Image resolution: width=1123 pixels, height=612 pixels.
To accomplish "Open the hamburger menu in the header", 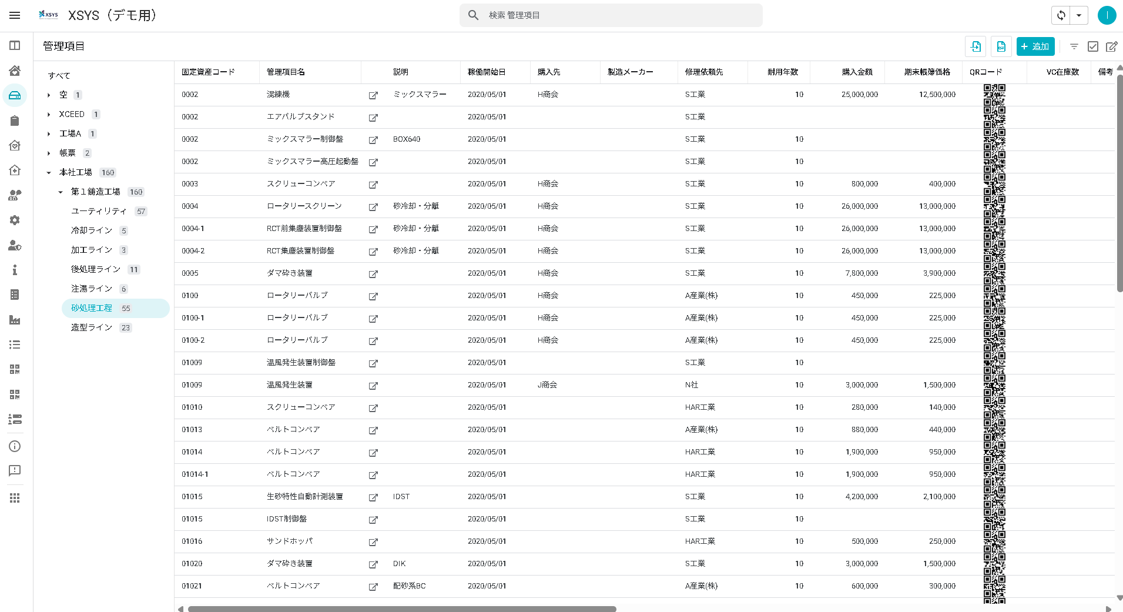I will (15, 15).
